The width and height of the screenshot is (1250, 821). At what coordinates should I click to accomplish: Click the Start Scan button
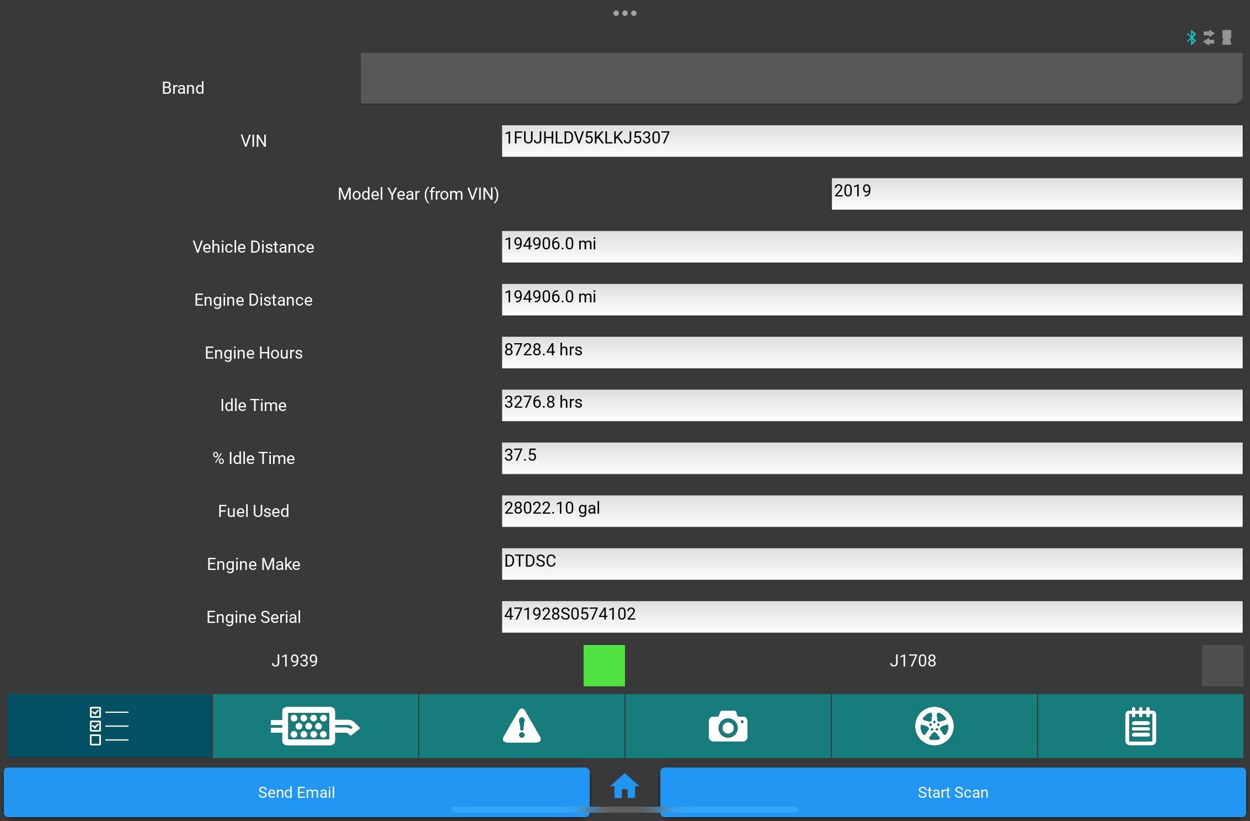click(952, 792)
